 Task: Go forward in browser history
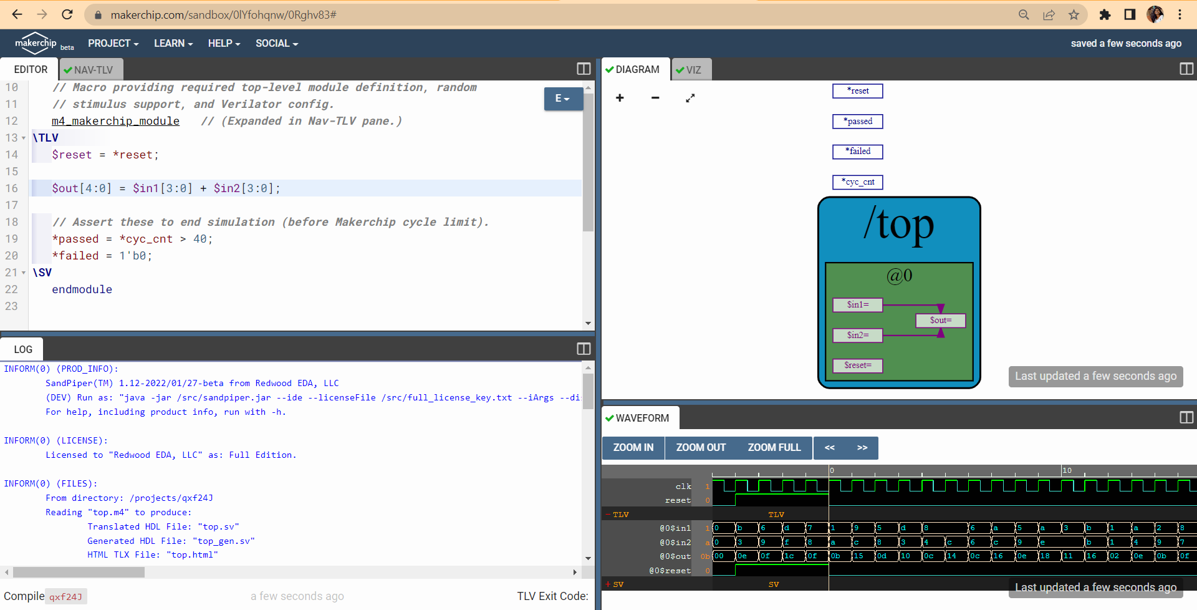point(42,14)
